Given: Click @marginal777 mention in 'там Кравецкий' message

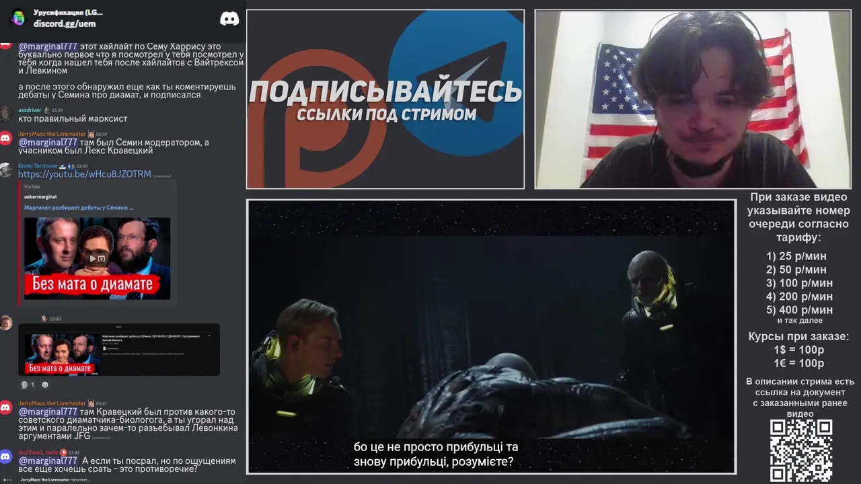Looking at the screenshot, I should (48, 411).
